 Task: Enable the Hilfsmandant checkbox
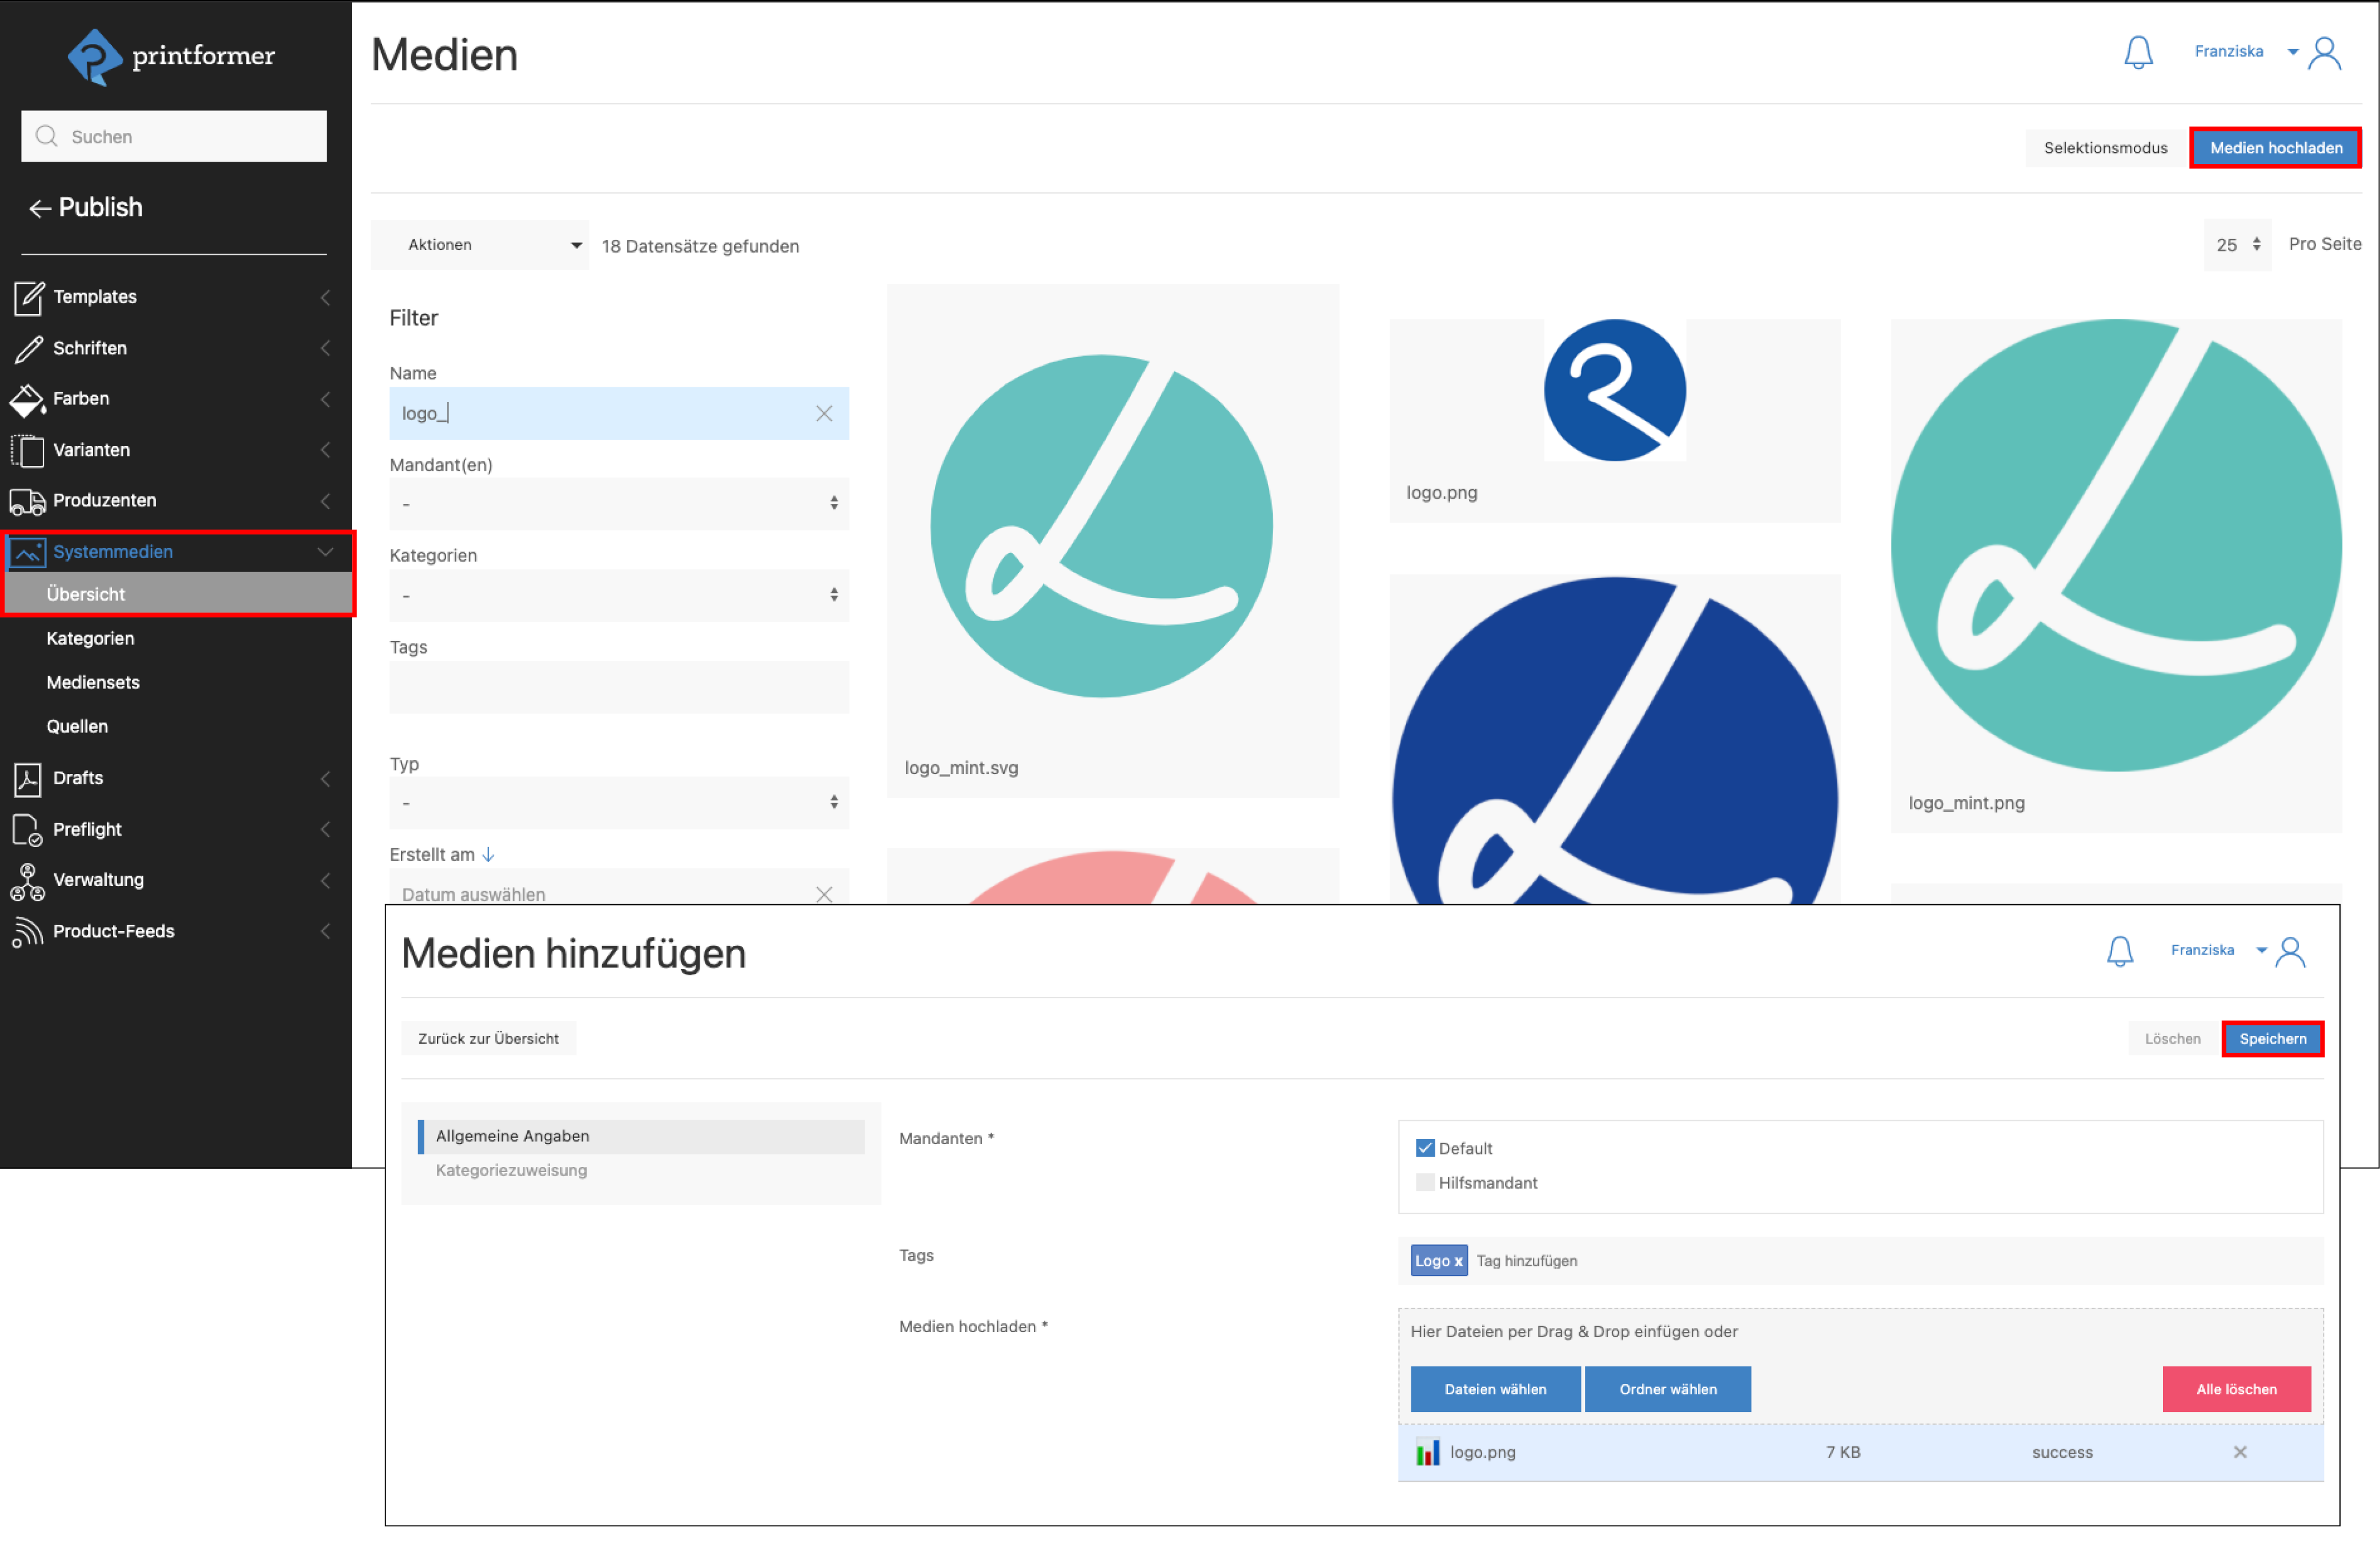(x=1425, y=1182)
